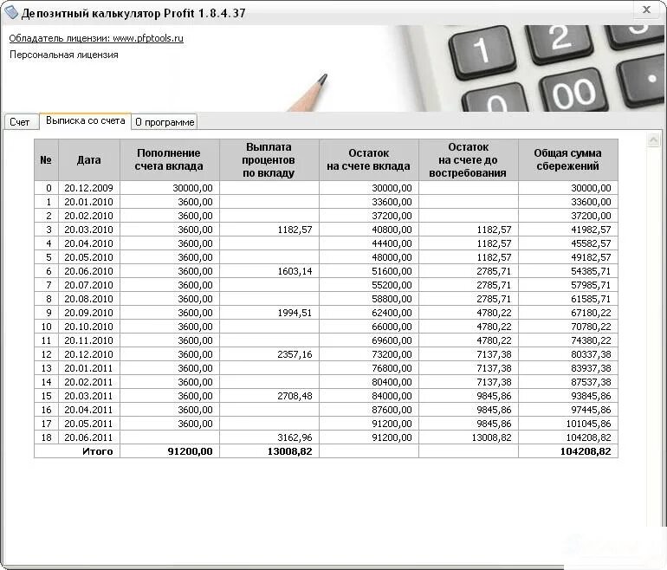Click date 20.04.2011
The width and height of the screenshot is (667, 570).
tap(89, 410)
